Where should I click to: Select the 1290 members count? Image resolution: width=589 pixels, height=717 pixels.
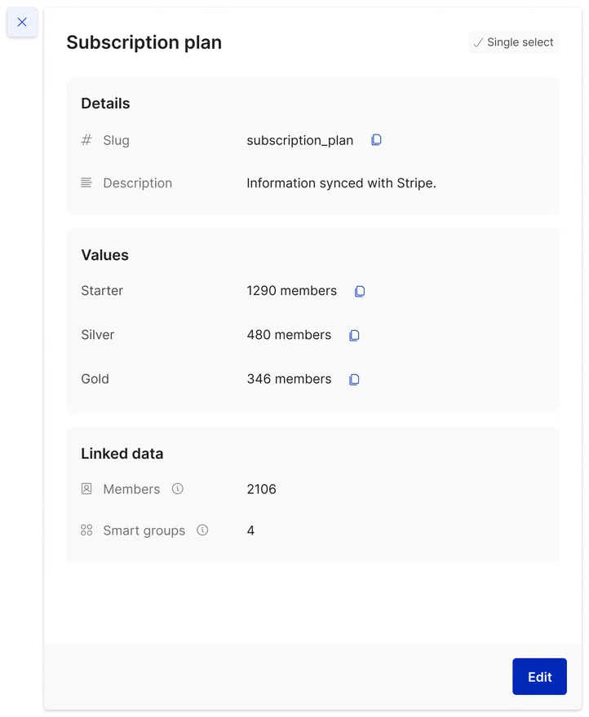[292, 291]
